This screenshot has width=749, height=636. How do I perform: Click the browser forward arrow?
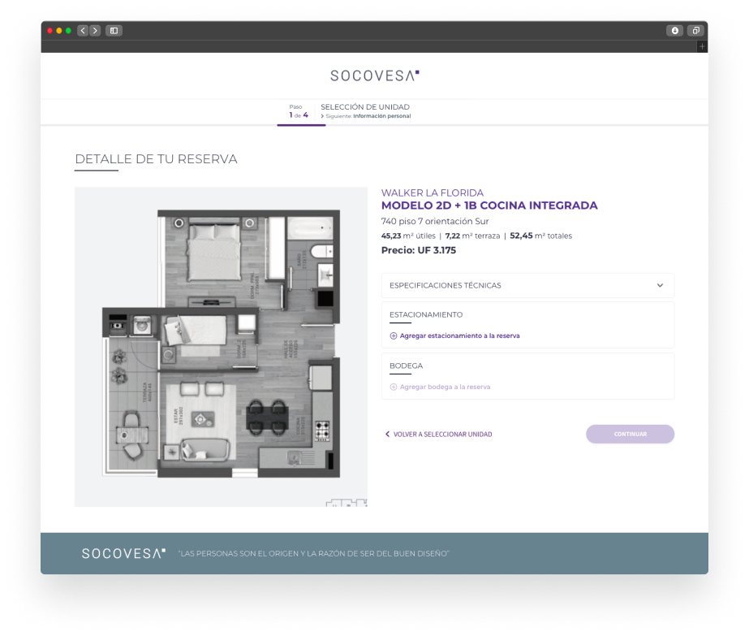[x=95, y=31]
